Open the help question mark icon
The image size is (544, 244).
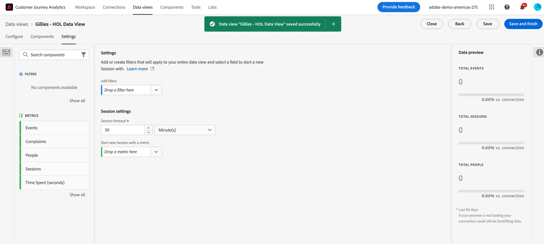coord(507,7)
